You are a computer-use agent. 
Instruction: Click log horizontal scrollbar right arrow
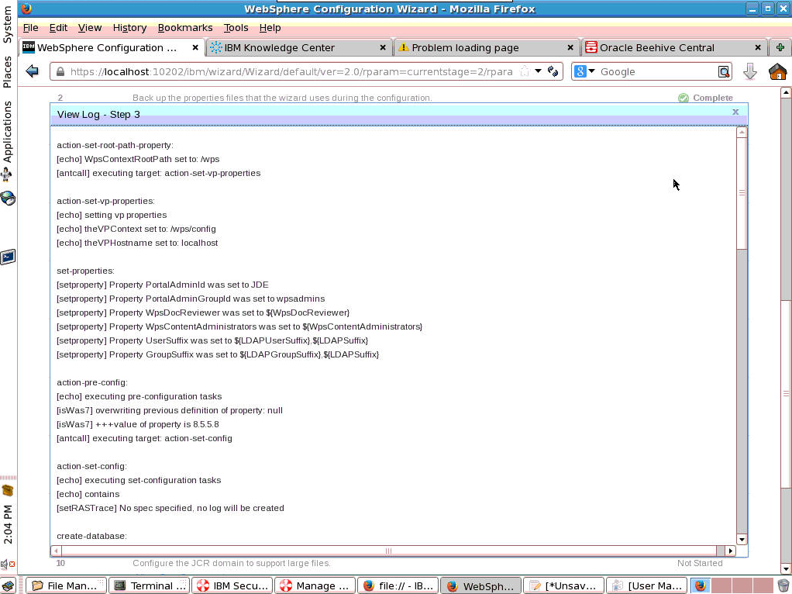[730, 551]
